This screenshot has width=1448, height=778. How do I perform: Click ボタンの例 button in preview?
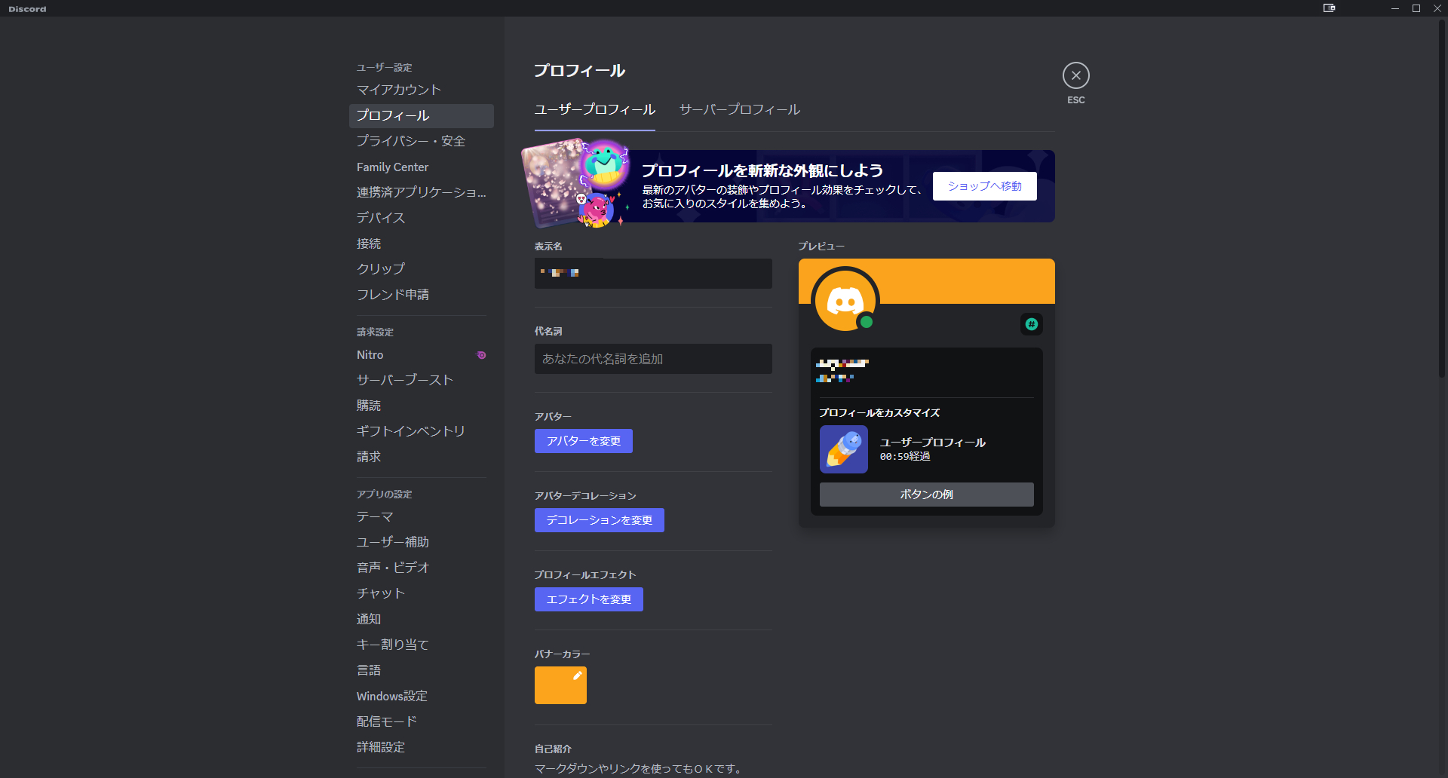(926, 495)
